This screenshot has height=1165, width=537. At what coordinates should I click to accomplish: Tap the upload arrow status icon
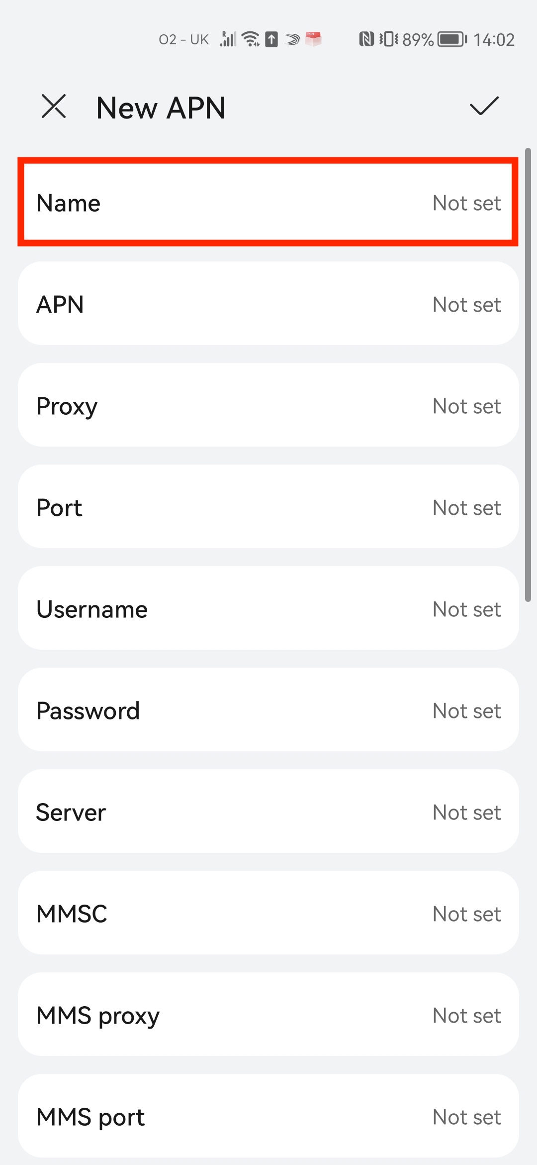pyautogui.click(x=271, y=39)
